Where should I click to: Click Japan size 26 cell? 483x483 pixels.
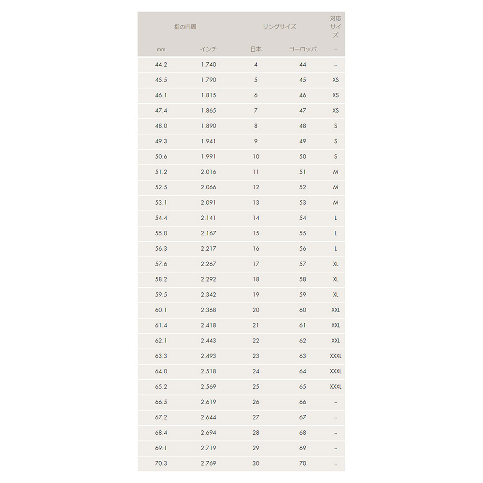coord(256,402)
